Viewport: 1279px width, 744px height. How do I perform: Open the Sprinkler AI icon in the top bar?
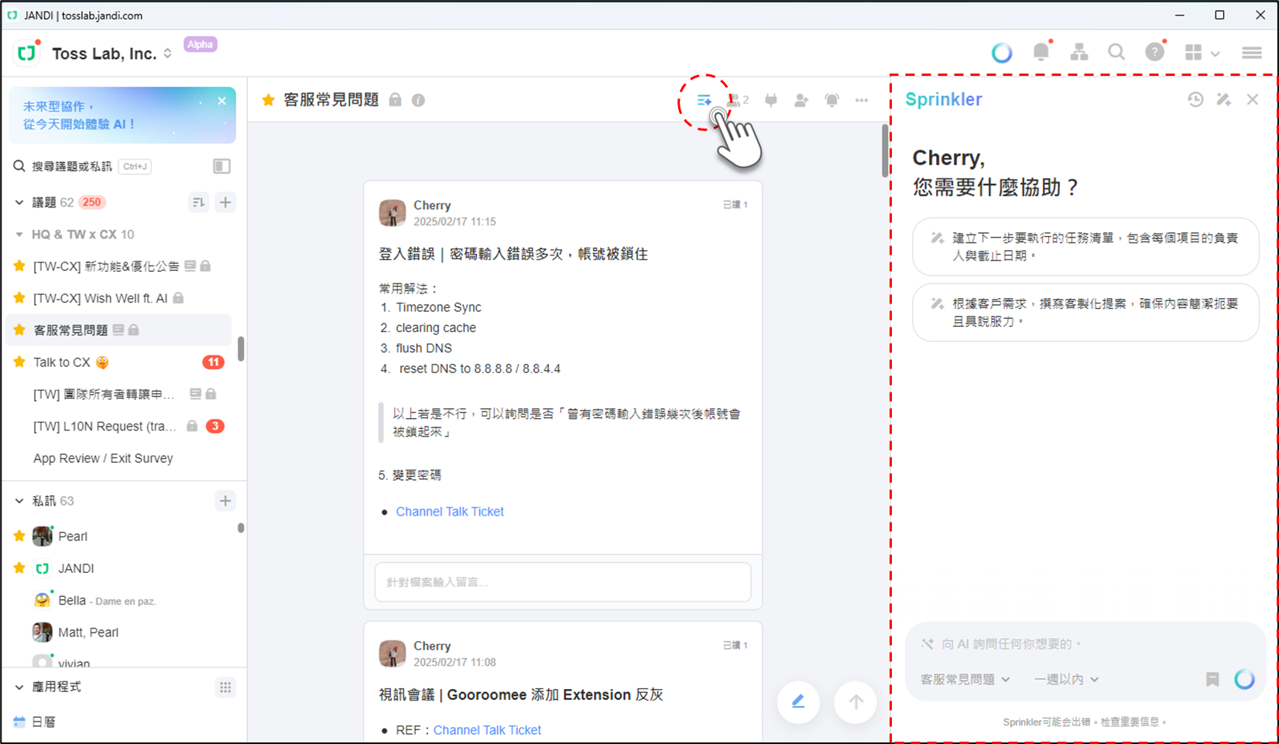pos(1002,53)
